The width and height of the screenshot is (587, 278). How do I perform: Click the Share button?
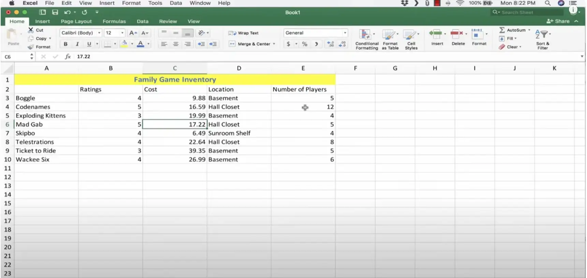558,21
